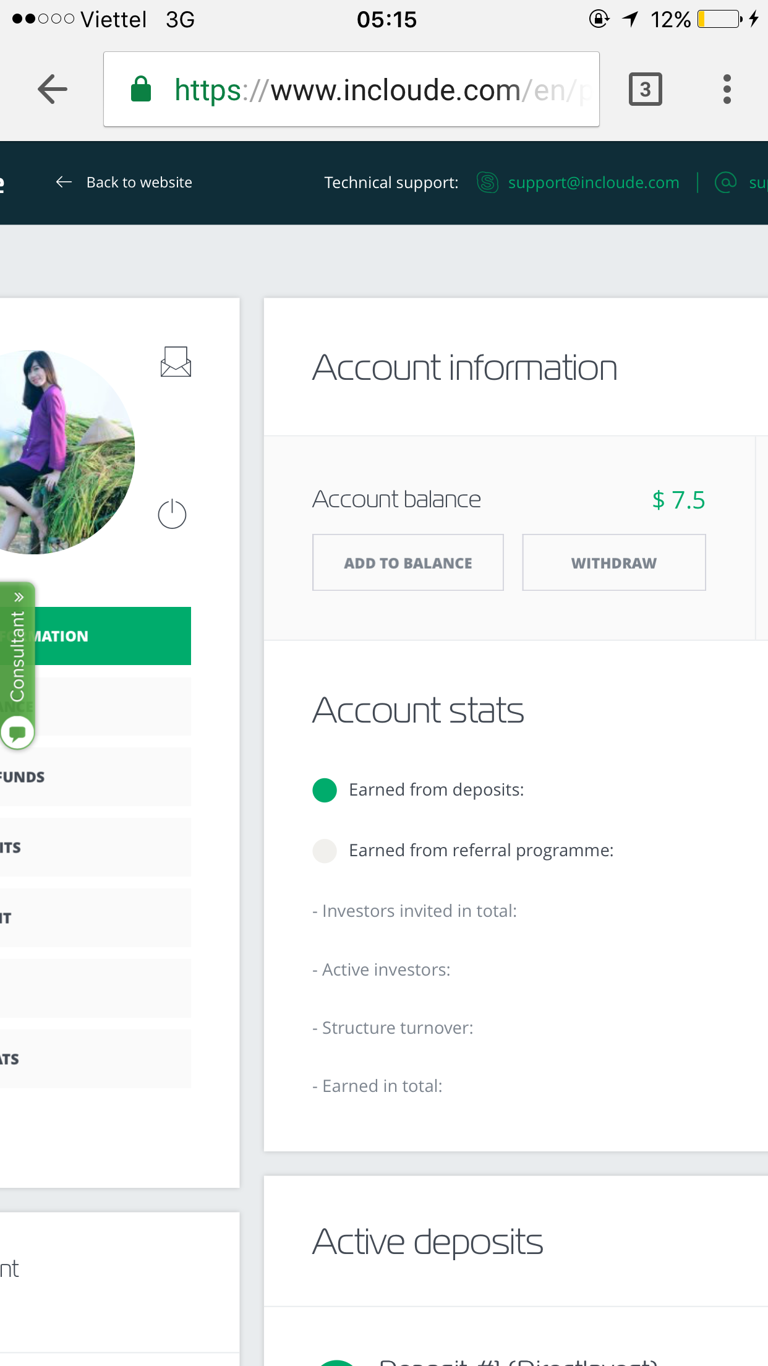This screenshot has width=768, height=1366.
Task: Select the highlighted green sidebar menu item
Action: pos(111,636)
